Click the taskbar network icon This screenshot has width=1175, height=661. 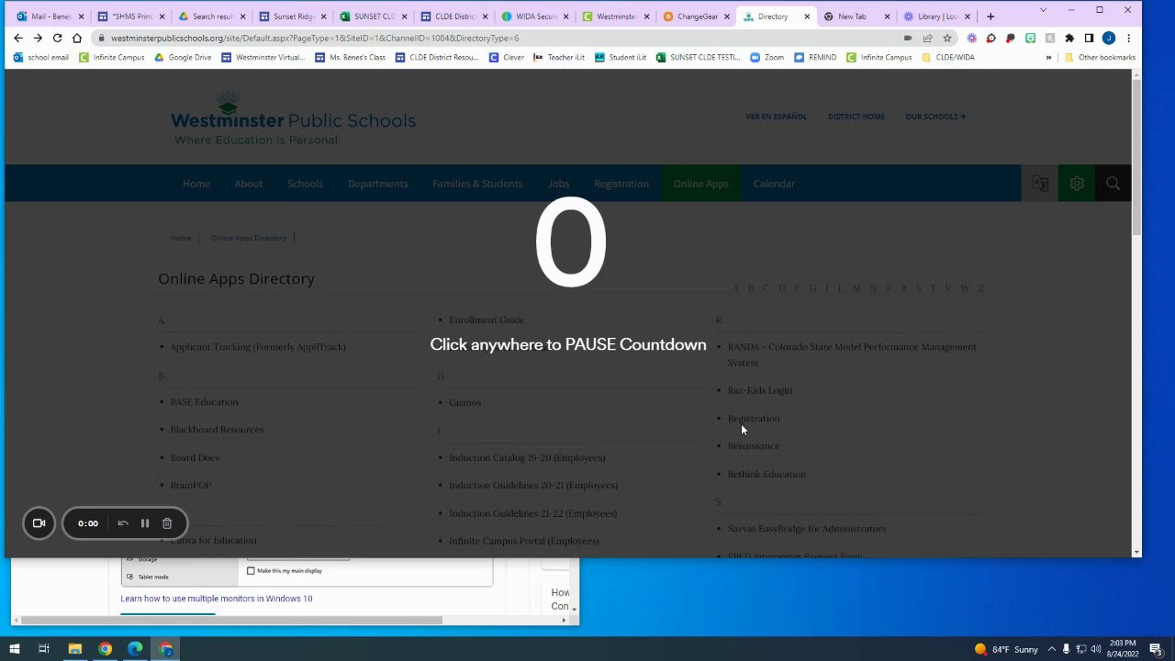click(x=1081, y=649)
